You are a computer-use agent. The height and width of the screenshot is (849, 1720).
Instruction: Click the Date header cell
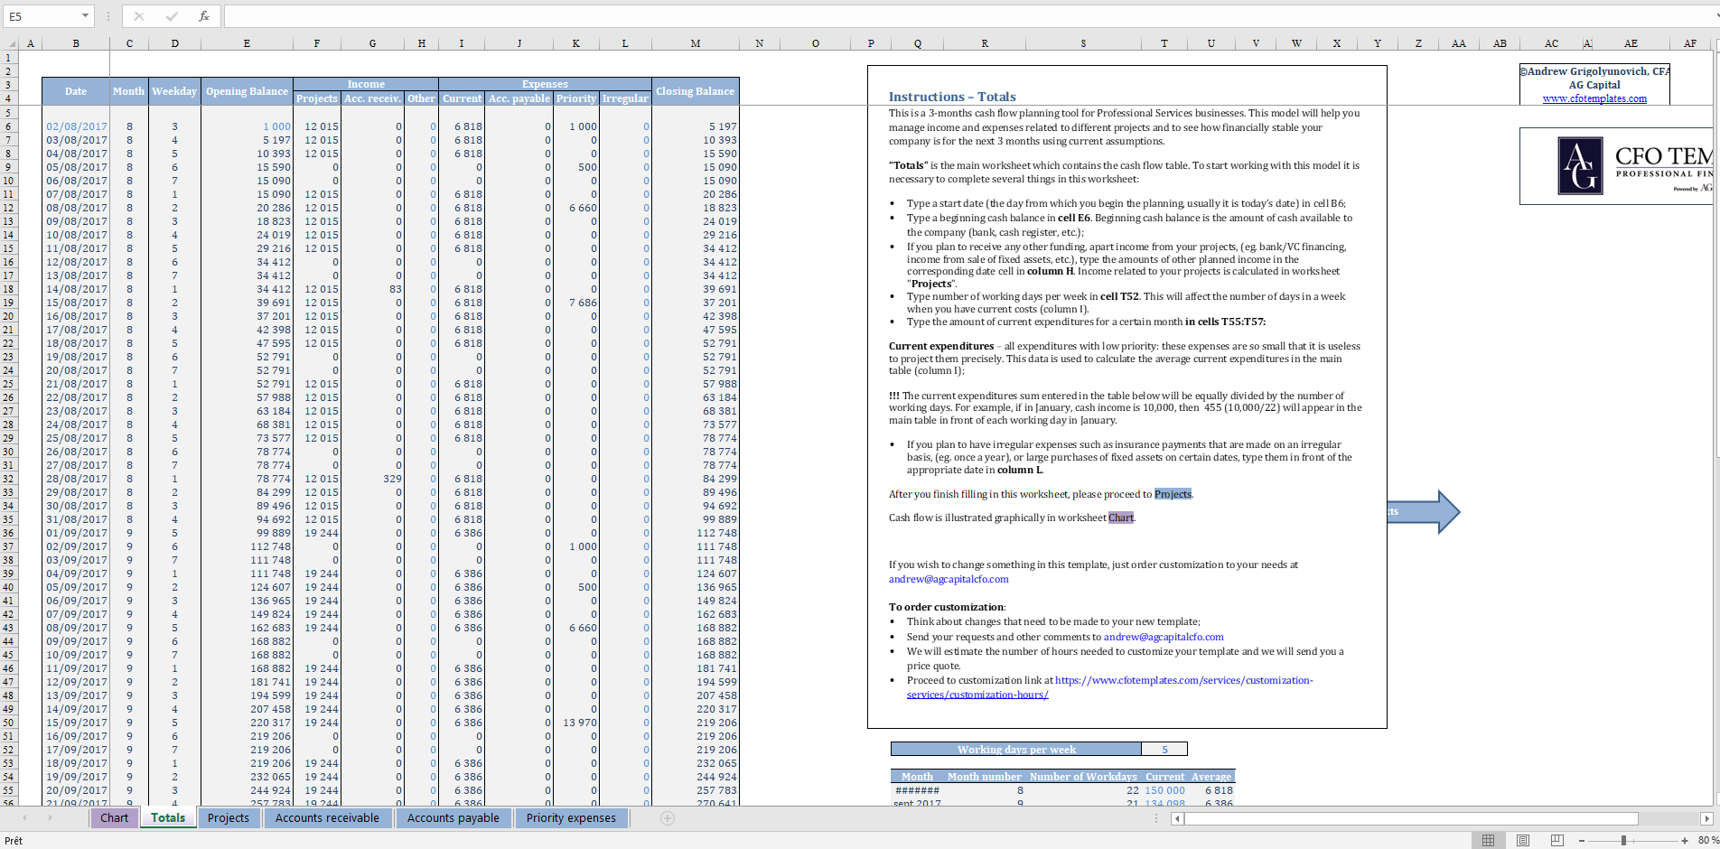[76, 91]
